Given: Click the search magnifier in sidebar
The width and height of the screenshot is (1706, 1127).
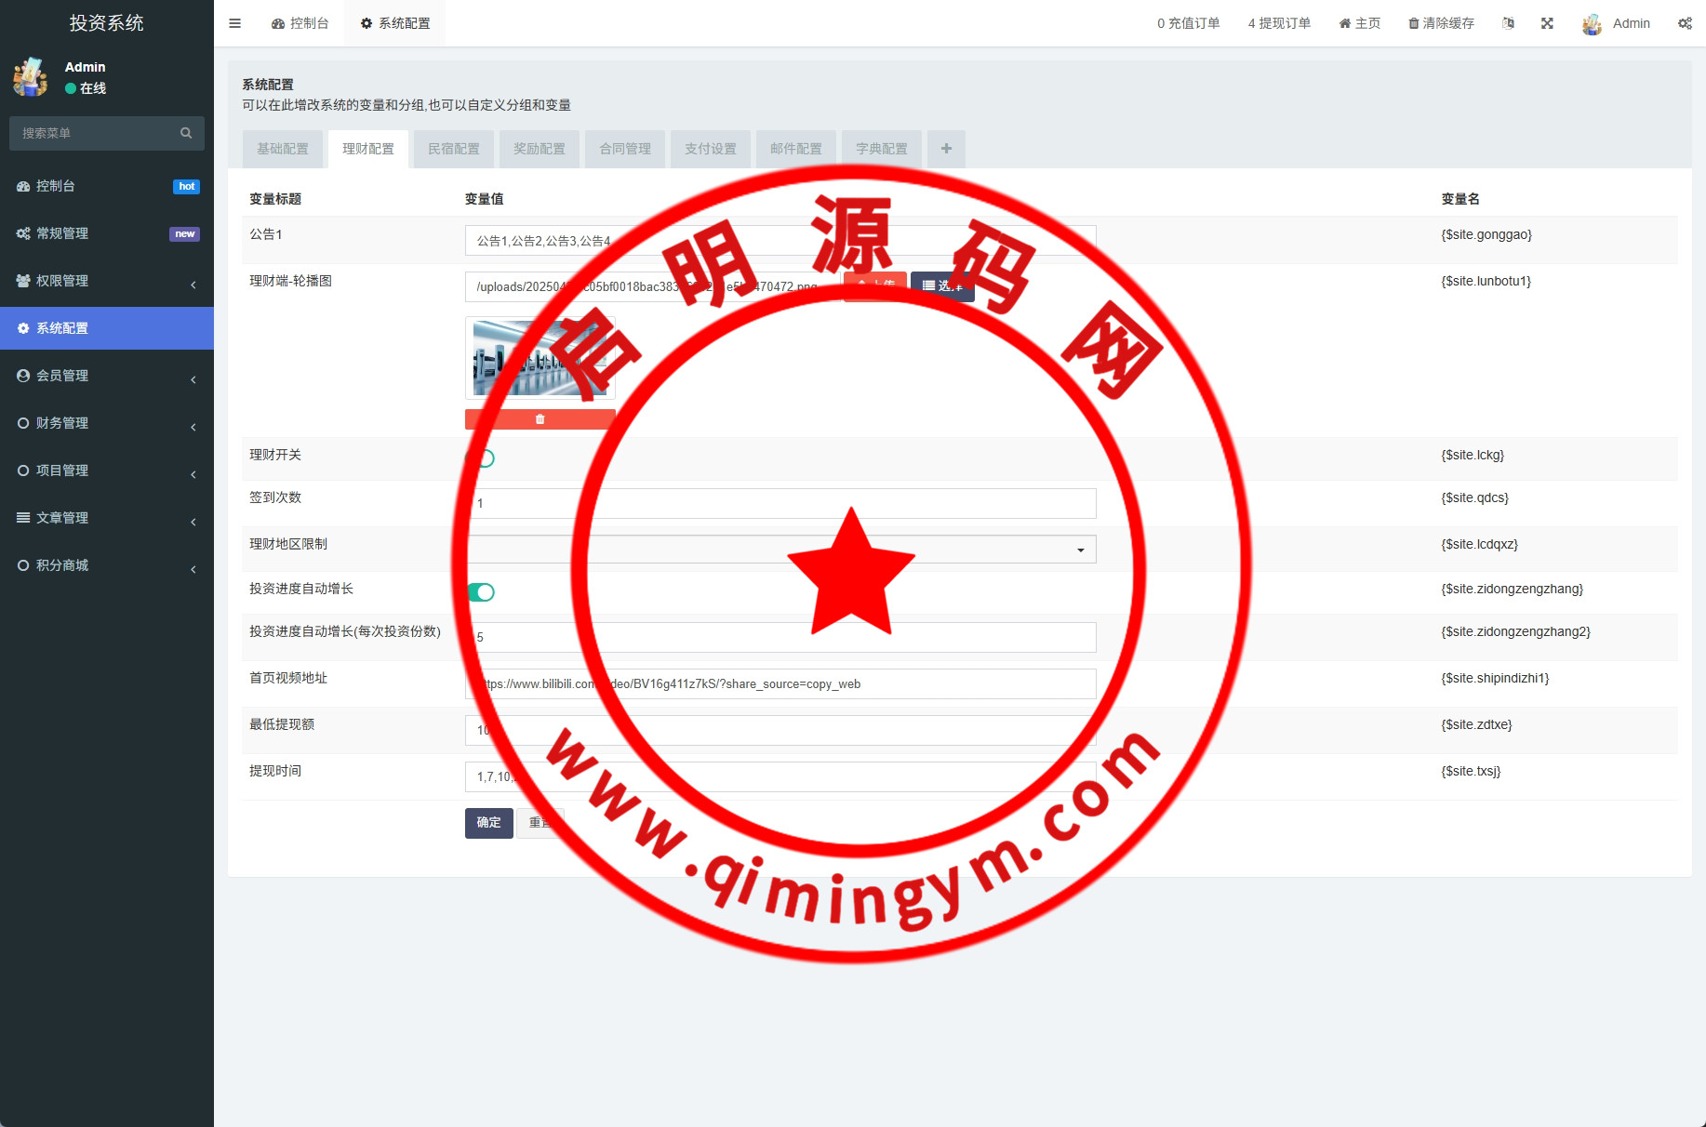Looking at the screenshot, I should click(x=186, y=133).
